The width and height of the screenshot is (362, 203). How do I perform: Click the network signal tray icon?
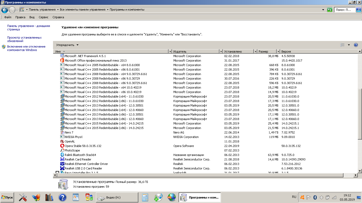point(334,197)
